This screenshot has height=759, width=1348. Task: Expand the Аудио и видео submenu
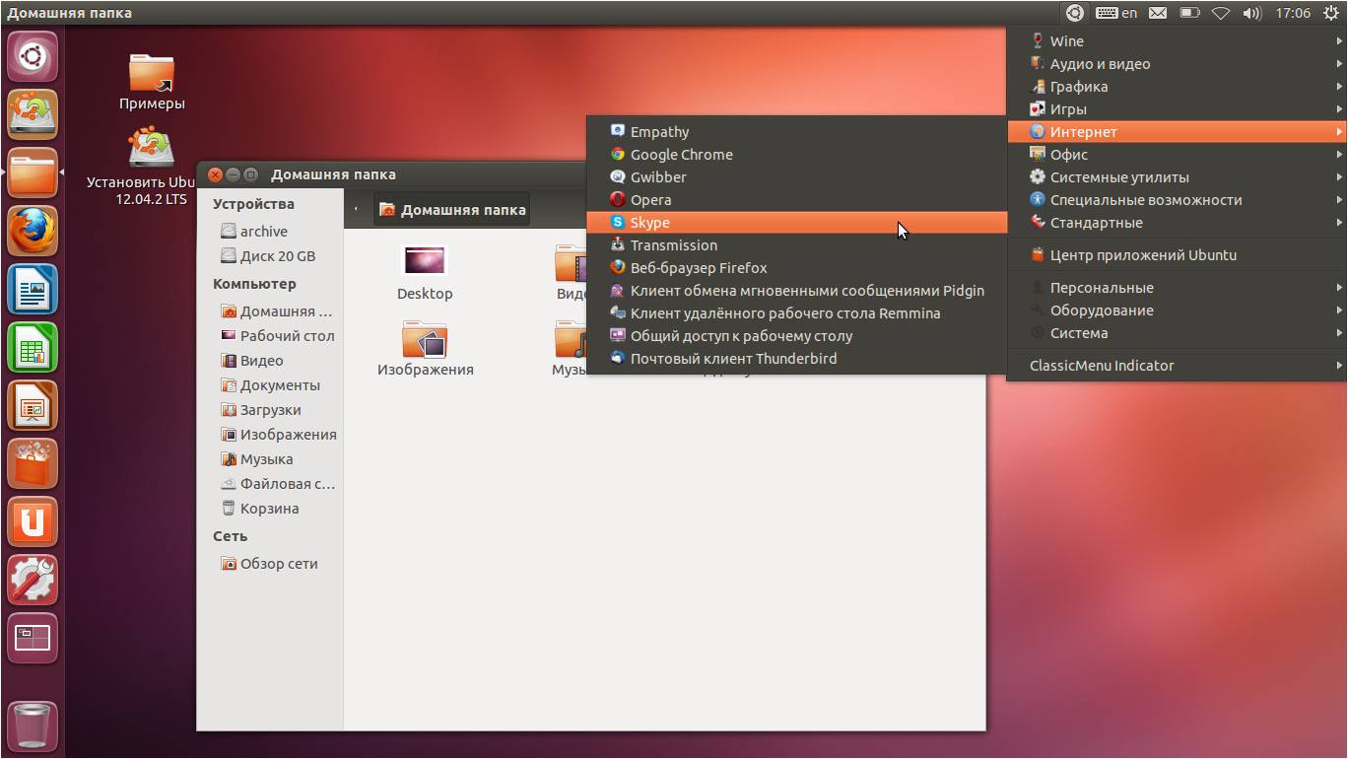pyautogui.click(x=1177, y=64)
